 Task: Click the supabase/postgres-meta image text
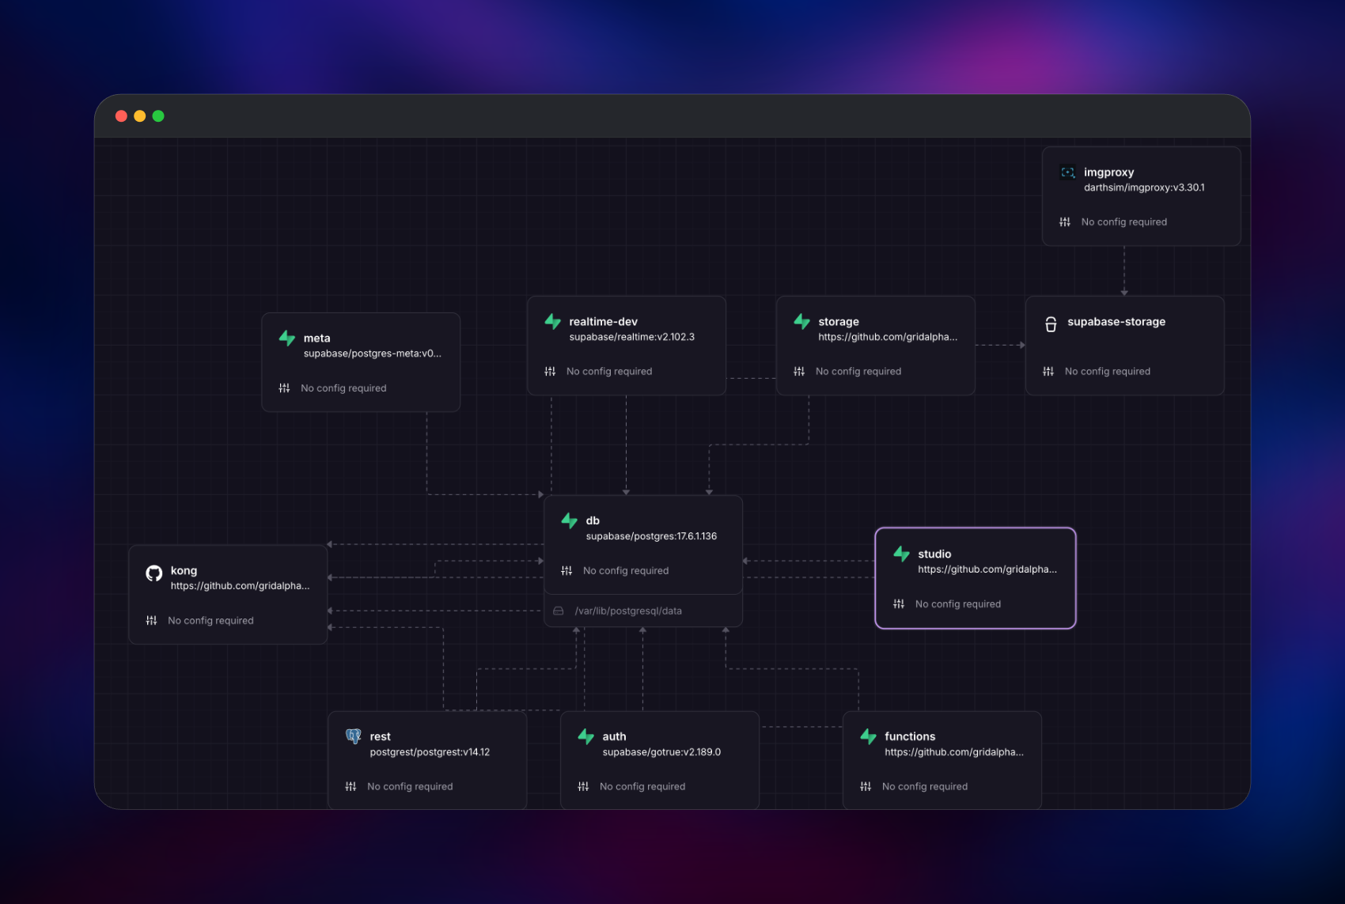[373, 354]
